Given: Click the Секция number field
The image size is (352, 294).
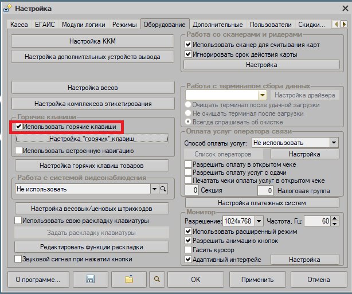Looking at the screenshot, I should coord(191,190).
